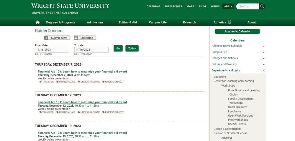Select Guest Speakers calendar
Viewport: 295px width, 141px height.
point(237,107)
